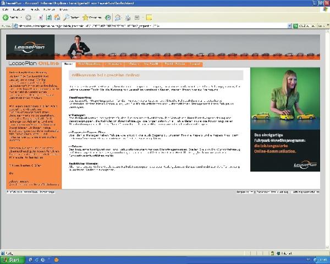Click the Refresh page icon
This screenshot has height=264, width=330.
tap(48, 18)
